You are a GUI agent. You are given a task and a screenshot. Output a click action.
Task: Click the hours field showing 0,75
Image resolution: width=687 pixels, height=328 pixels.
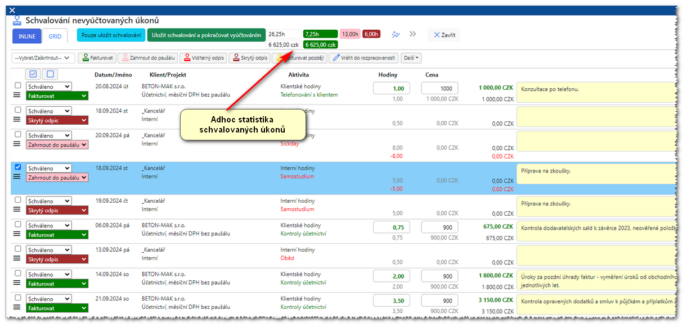coord(392,227)
